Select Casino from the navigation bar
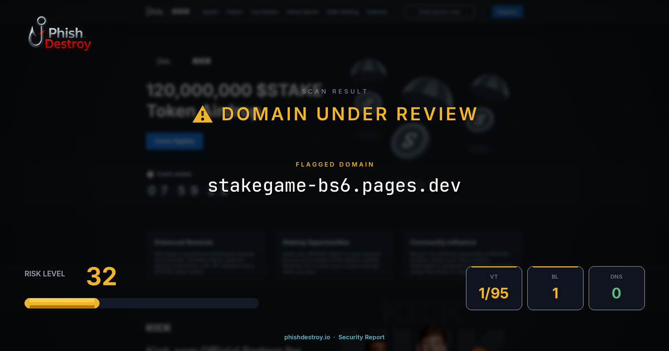Viewport: 669px width, 351px height. coord(235,11)
